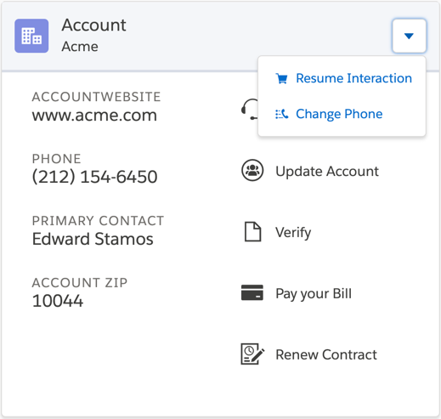The width and height of the screenshot is (441, 419).
Task: Launch the Renew Contract action
Action: (326, 354)
